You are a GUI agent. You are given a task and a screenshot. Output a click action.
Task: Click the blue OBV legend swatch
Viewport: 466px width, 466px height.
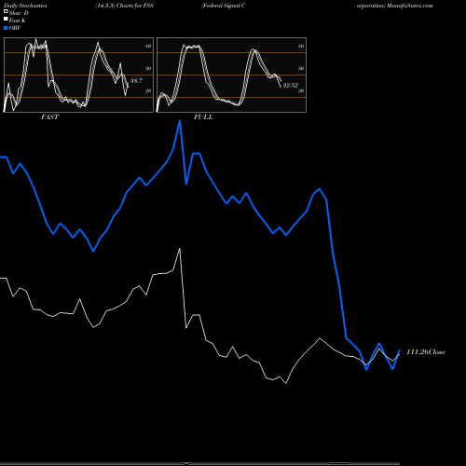tap(6, 28)
